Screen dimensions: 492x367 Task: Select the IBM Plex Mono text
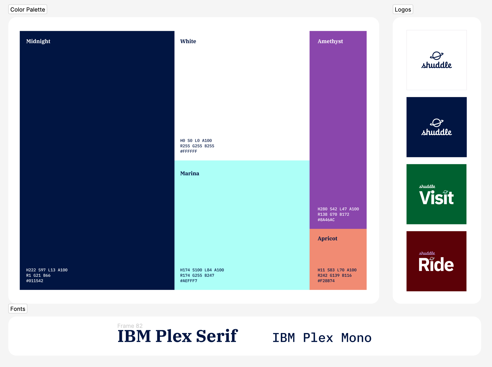[x=322, y=338]
